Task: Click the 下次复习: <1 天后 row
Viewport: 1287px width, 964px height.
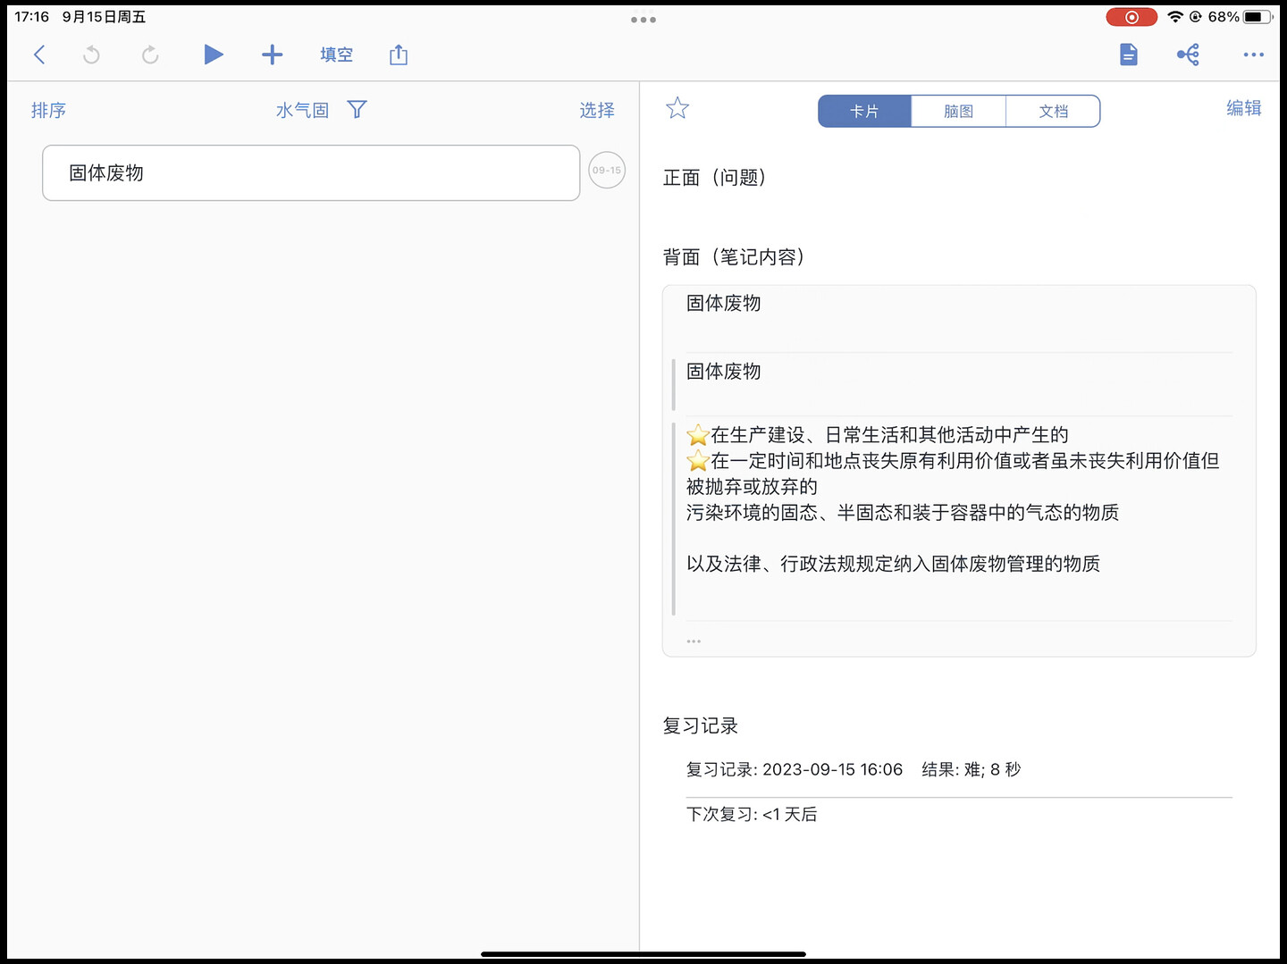Action: click(x=752, y=814)
